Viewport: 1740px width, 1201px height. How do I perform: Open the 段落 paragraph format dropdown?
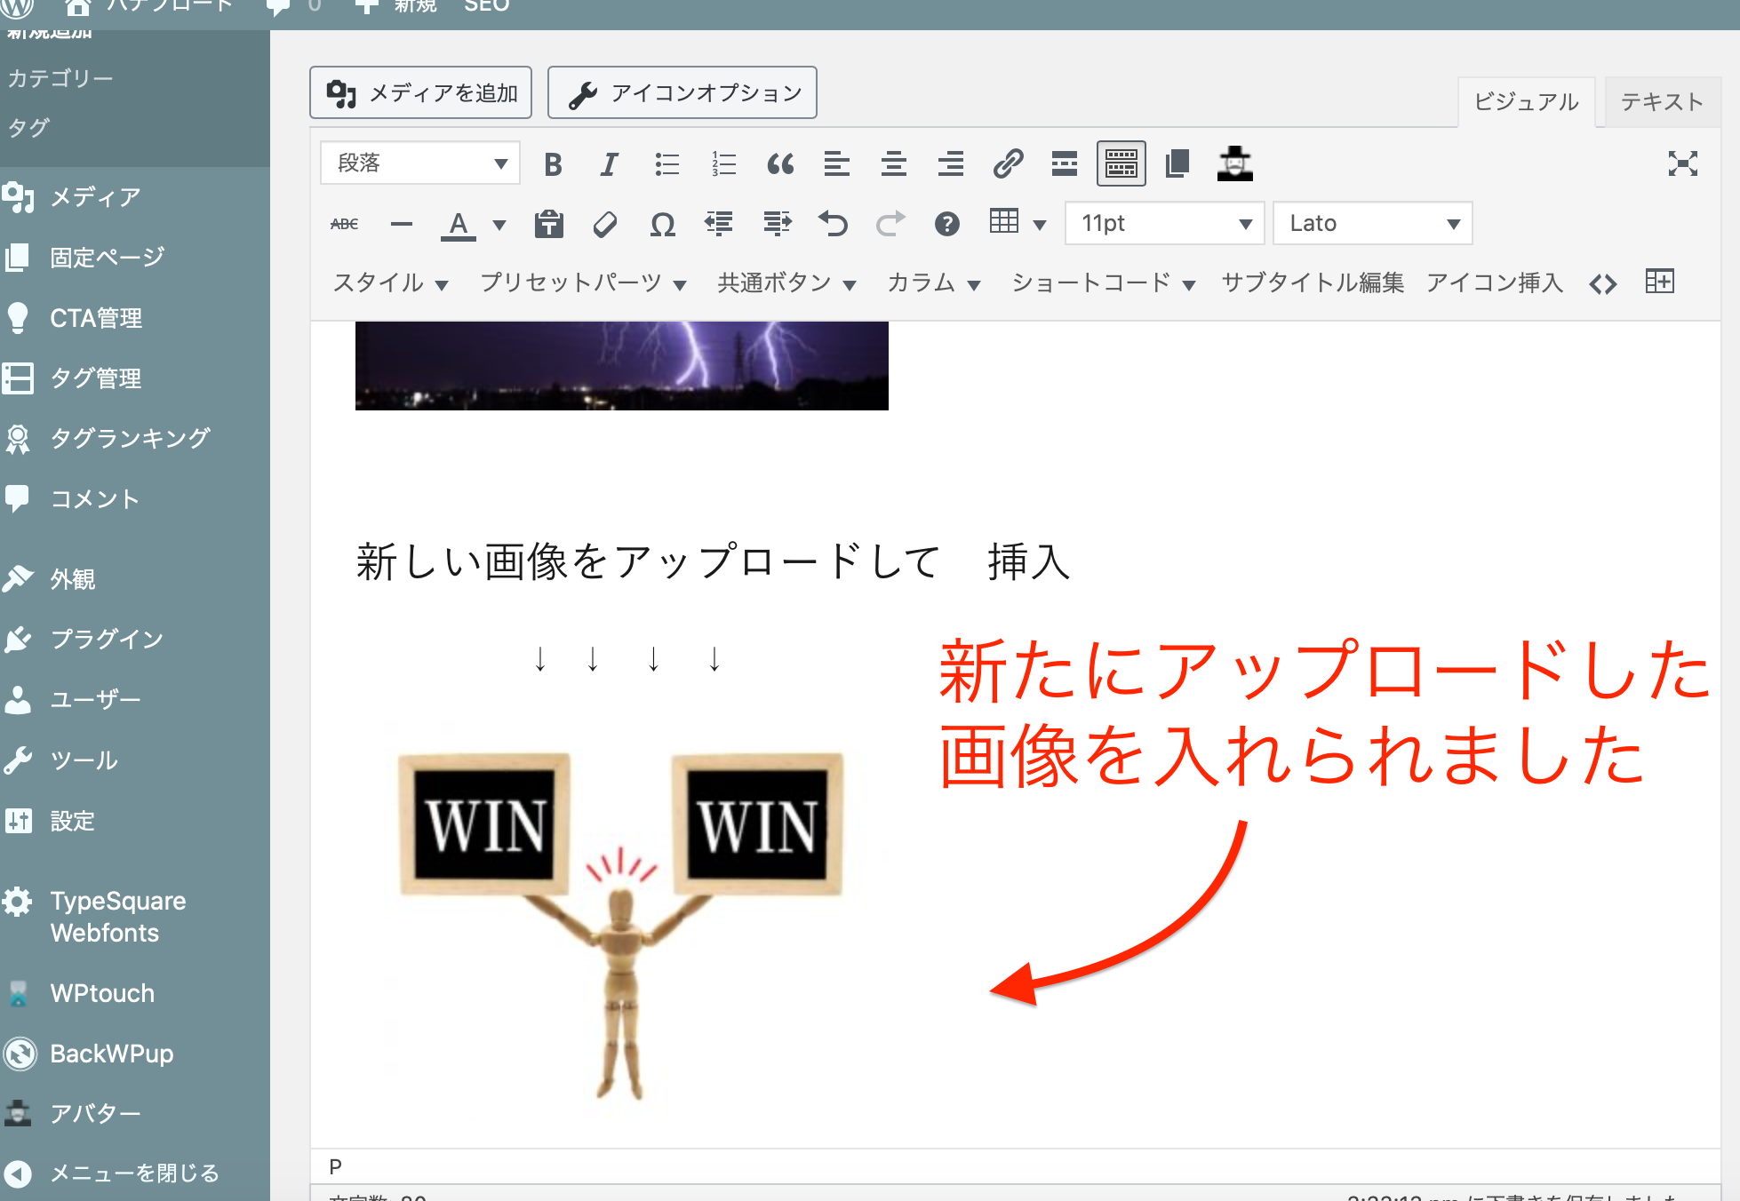tap(419, 163)
